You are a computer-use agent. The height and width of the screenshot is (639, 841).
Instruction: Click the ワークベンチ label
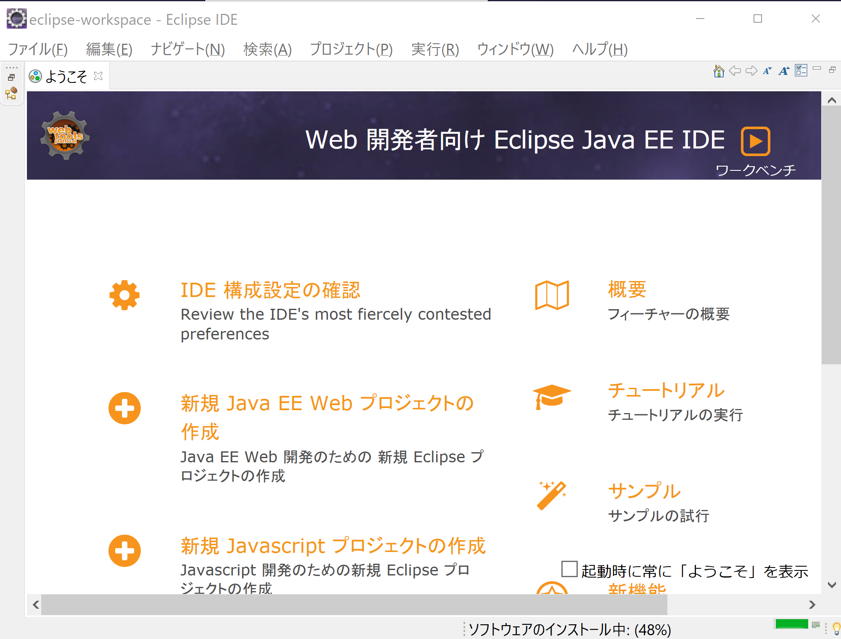[756, 170]
